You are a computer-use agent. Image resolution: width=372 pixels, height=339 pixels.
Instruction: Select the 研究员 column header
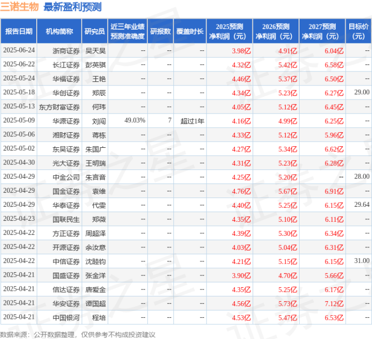(x=95, y=31)
